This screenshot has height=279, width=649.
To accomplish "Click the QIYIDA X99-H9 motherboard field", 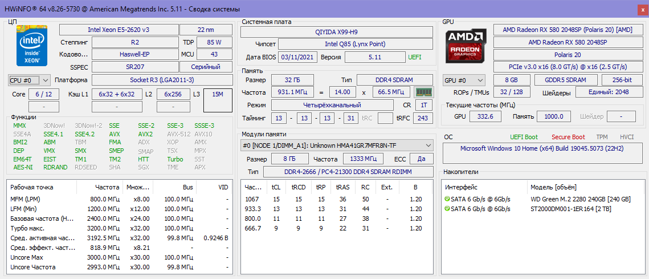I will tap(336, 32).
